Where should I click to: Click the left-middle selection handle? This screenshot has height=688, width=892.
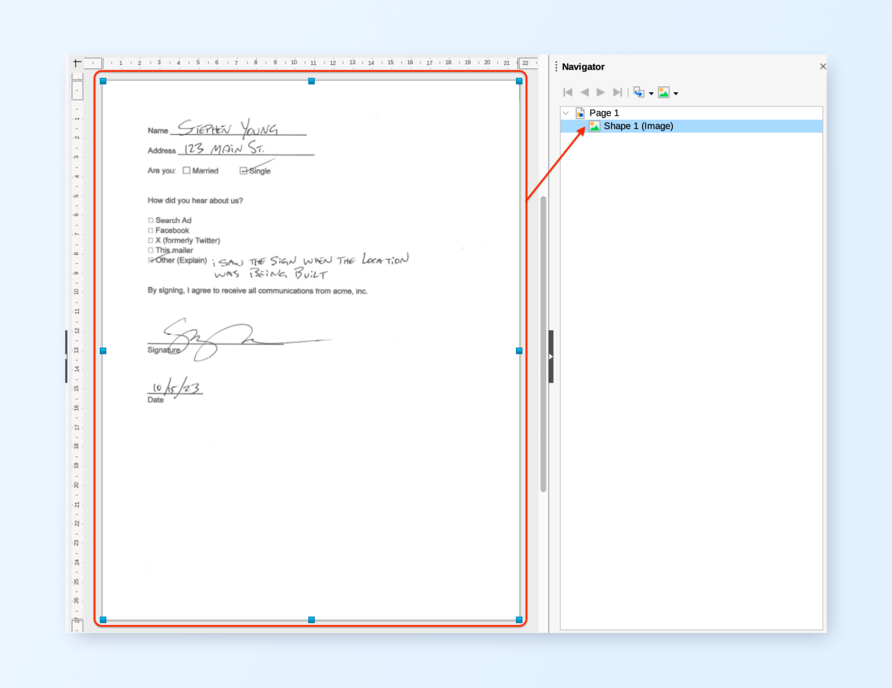pos(103,351)
